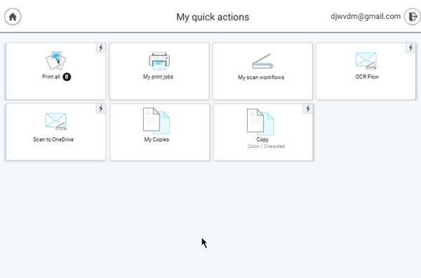This screenshot has width=421, height=278.
Task: Click the envelope icon for Scan to OneDrive
Action: [x=56, y=121]
